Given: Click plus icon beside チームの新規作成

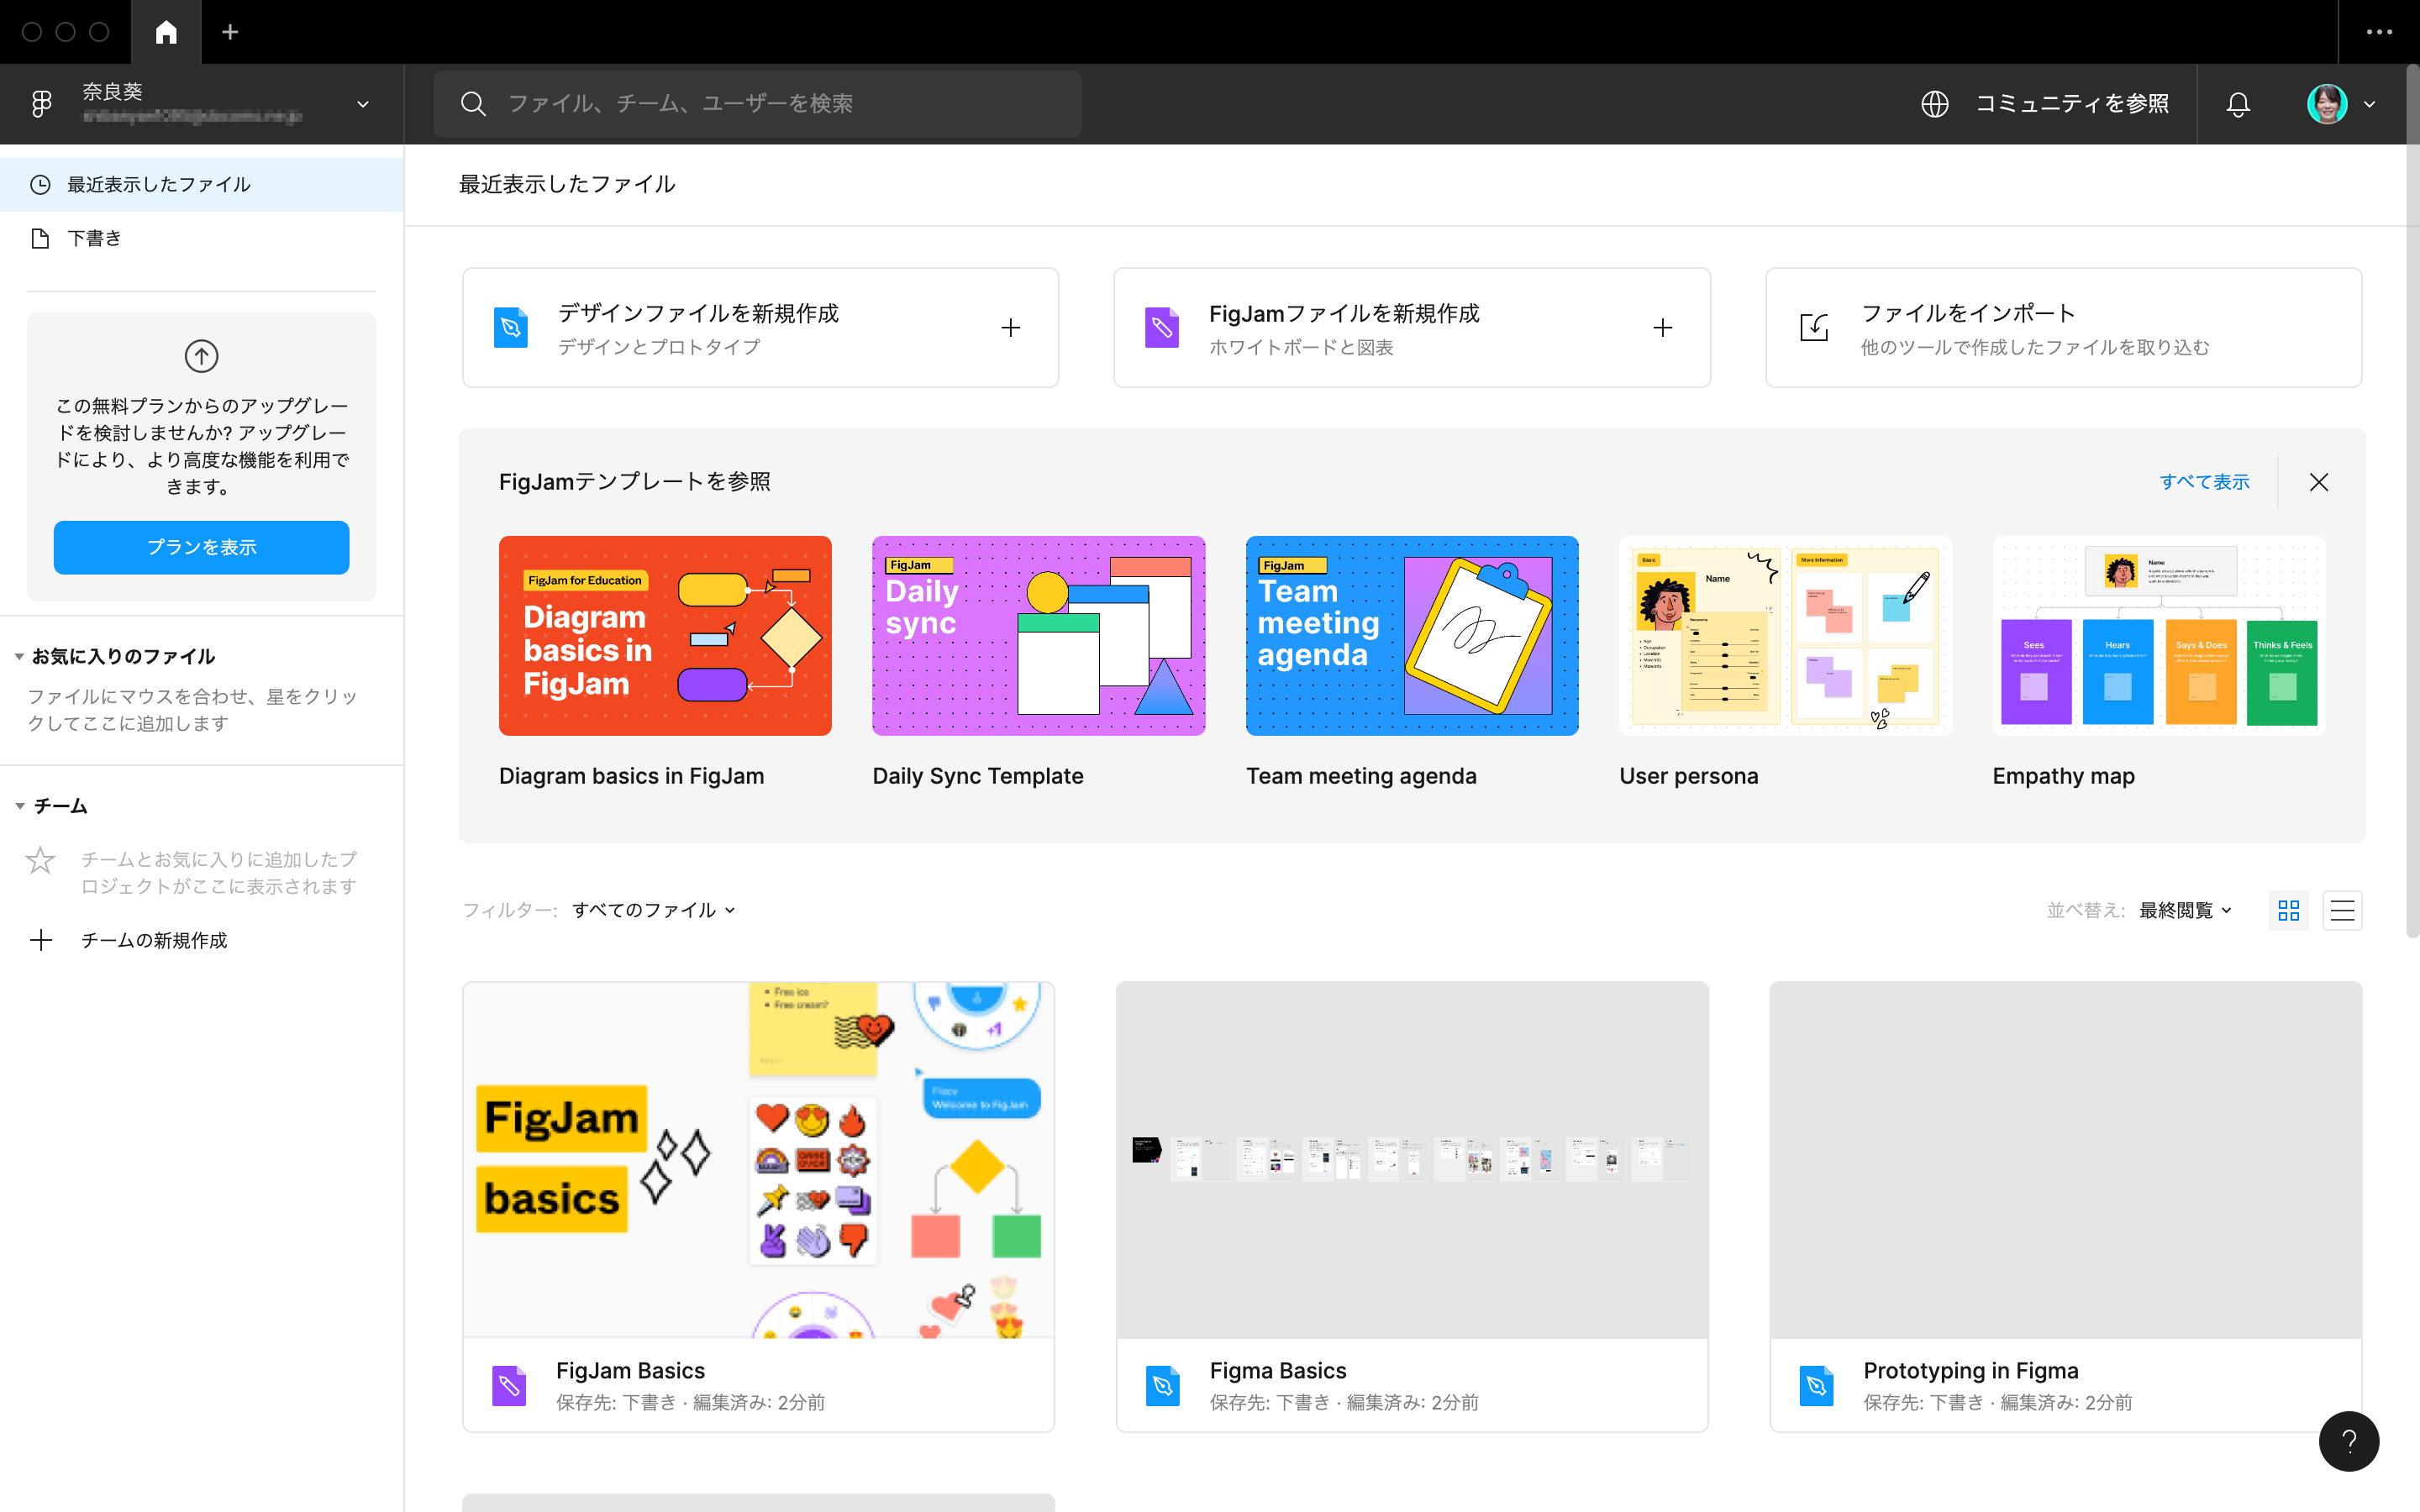Looking at the screenshot, I should (41, 940).
